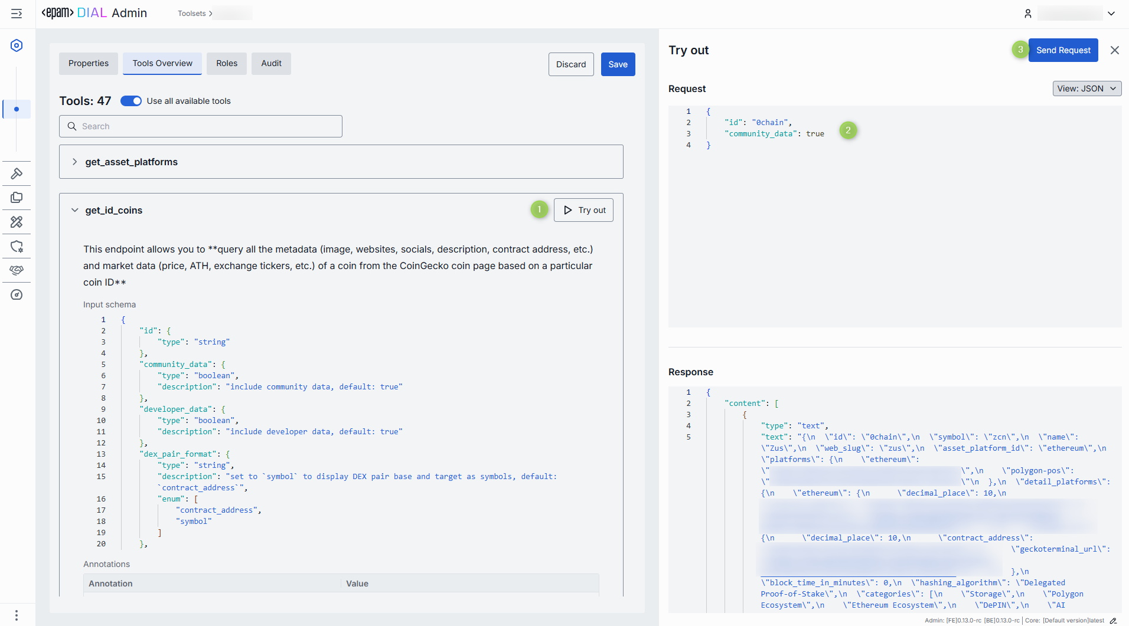Click into the tools Search field
The height and width of the screenshot is (626, 1129).
tap(201, 126)
